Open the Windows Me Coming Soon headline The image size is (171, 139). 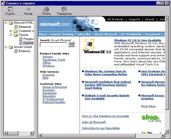106,73
